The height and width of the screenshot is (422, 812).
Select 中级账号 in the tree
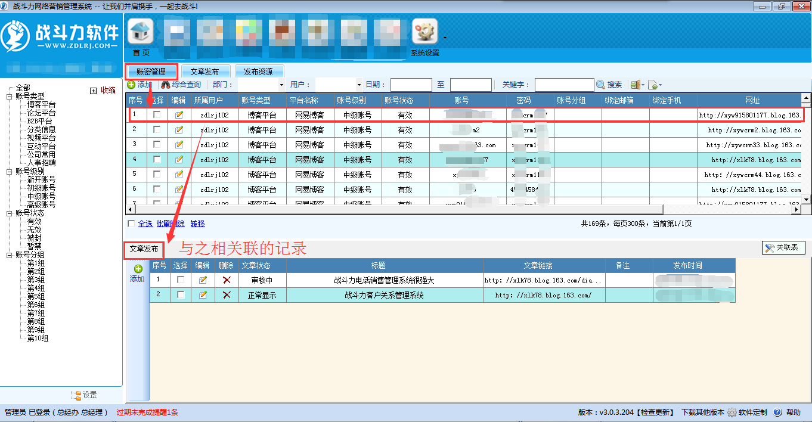(x=41, y=196)
